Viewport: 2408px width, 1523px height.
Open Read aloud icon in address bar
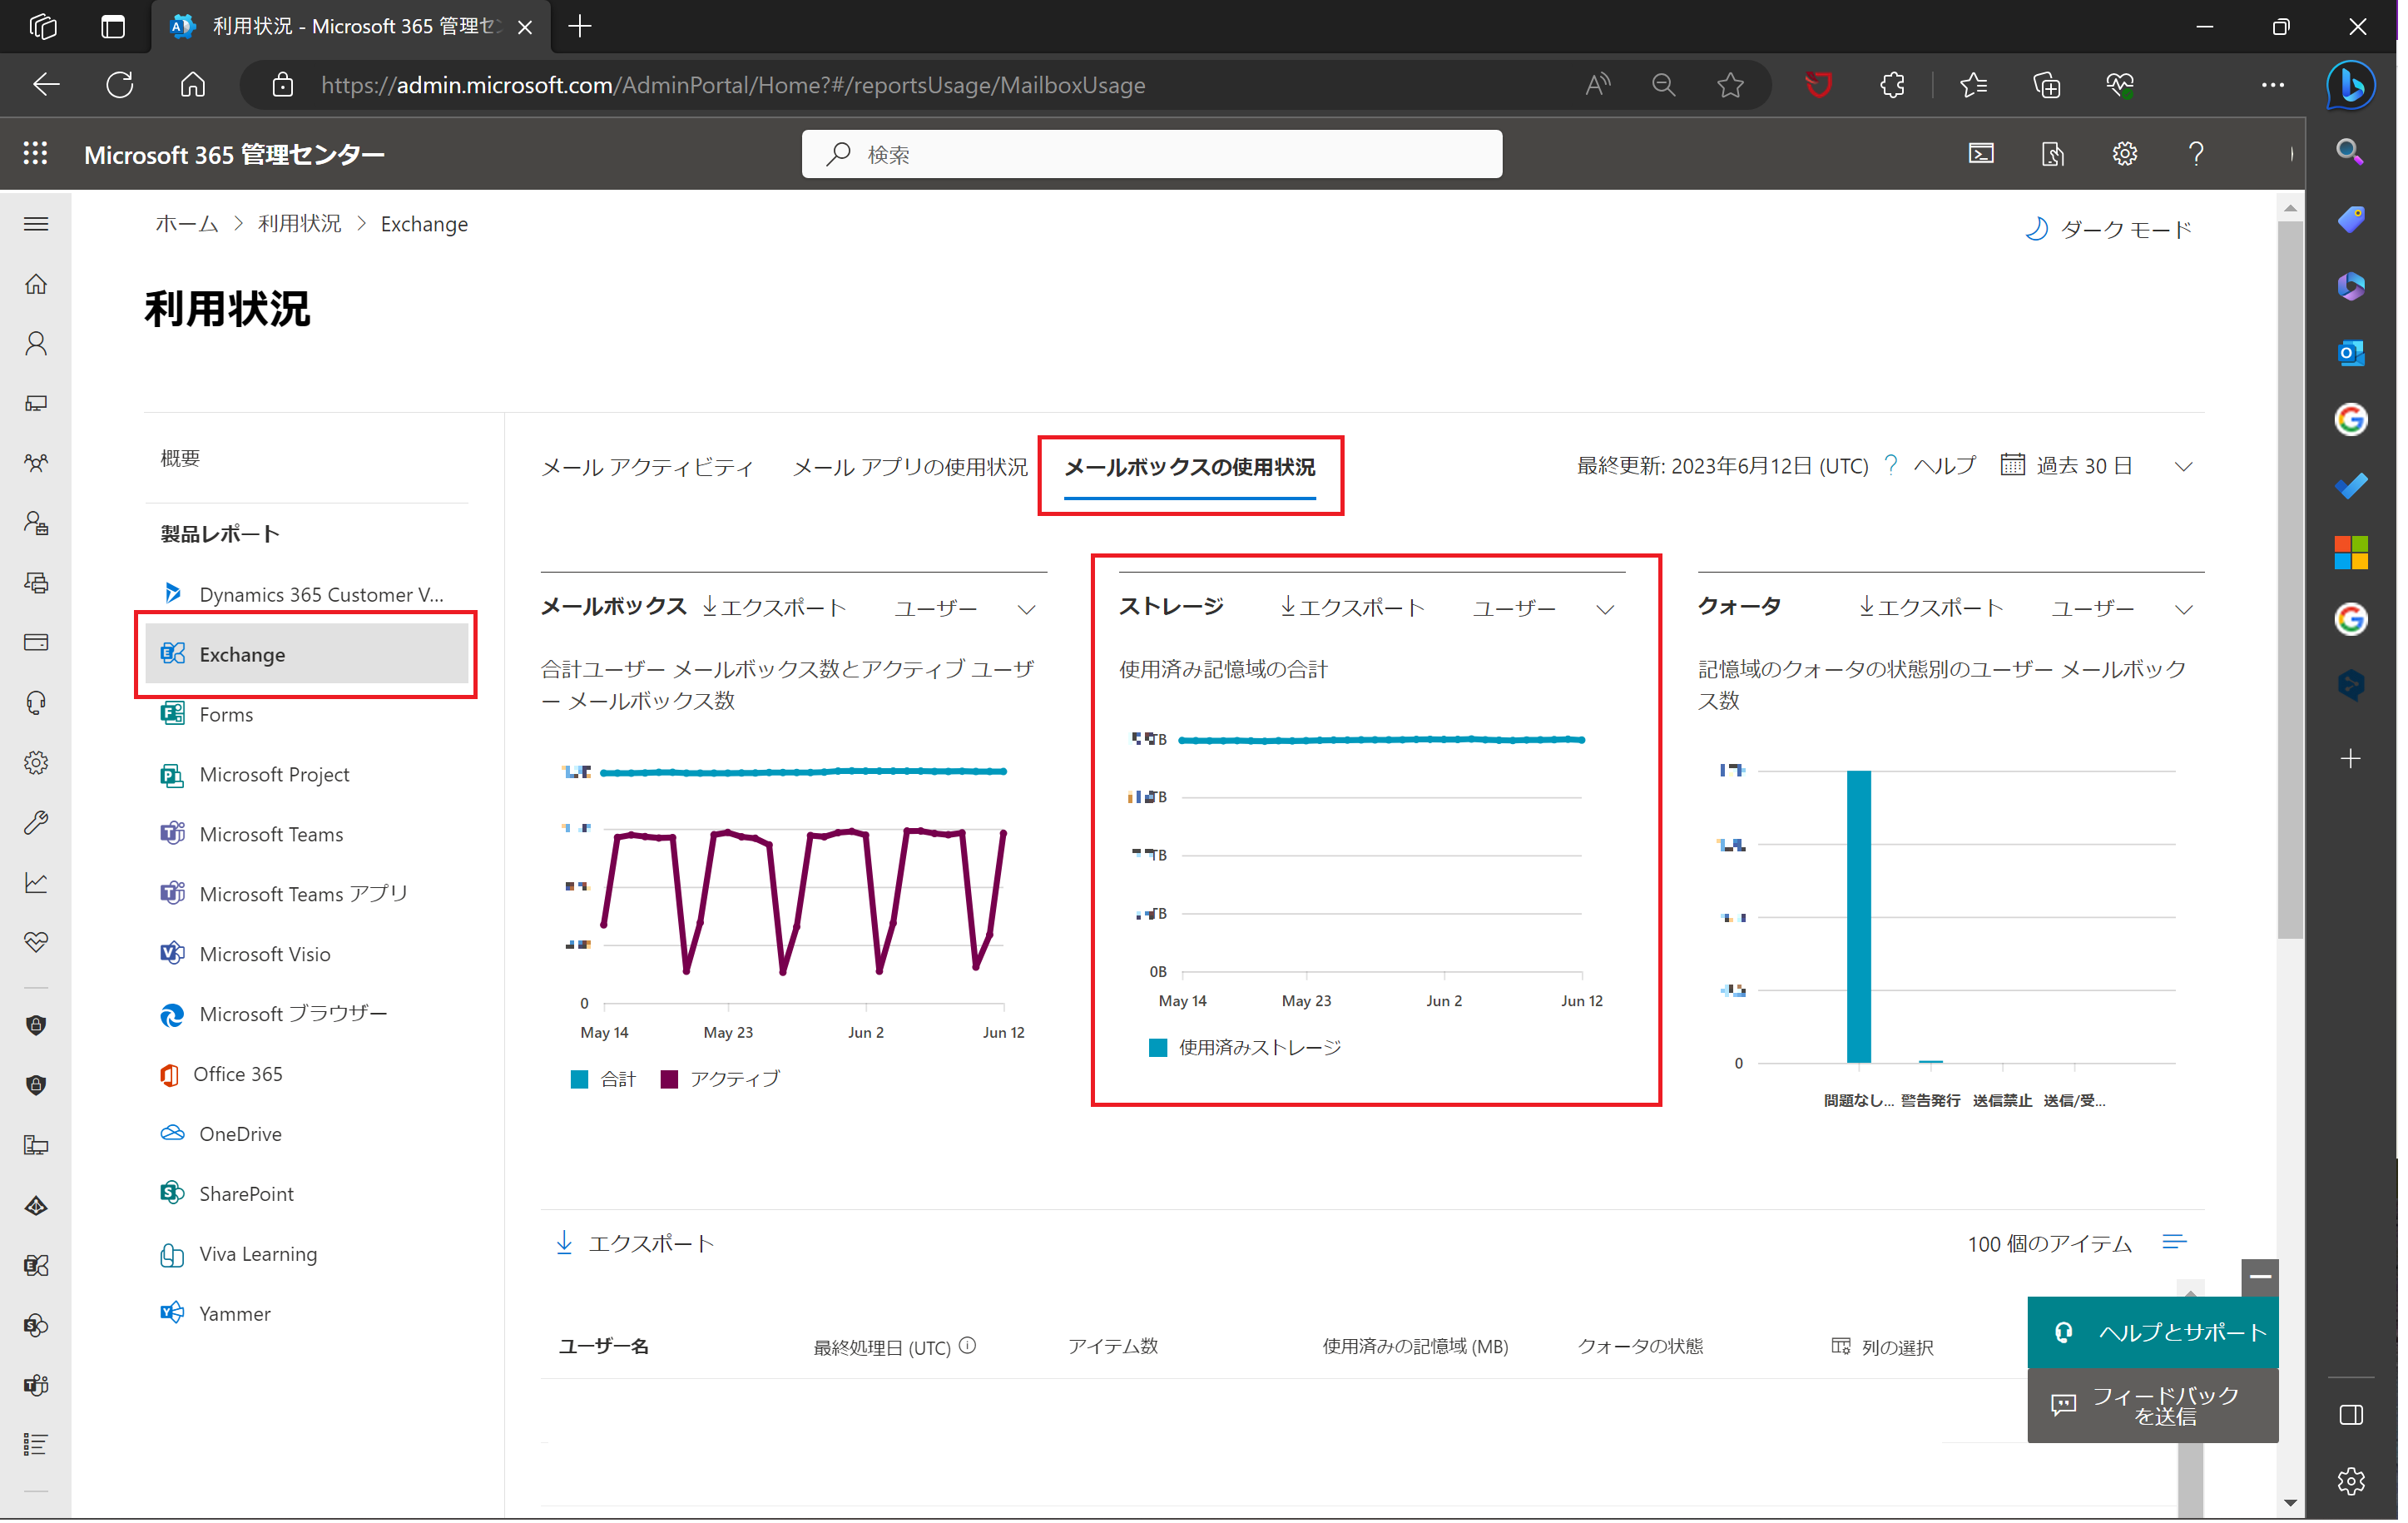click(1598, 85)
